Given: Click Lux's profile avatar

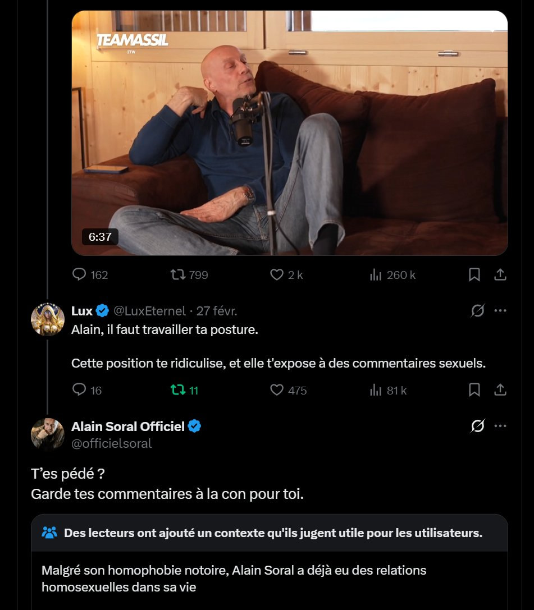Looking at the screenshot, I should pos(47,319).
